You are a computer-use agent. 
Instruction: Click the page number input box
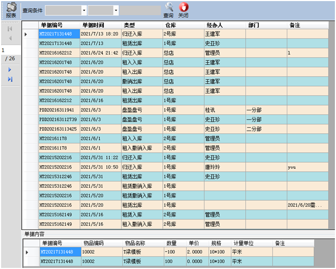point(10,50)
